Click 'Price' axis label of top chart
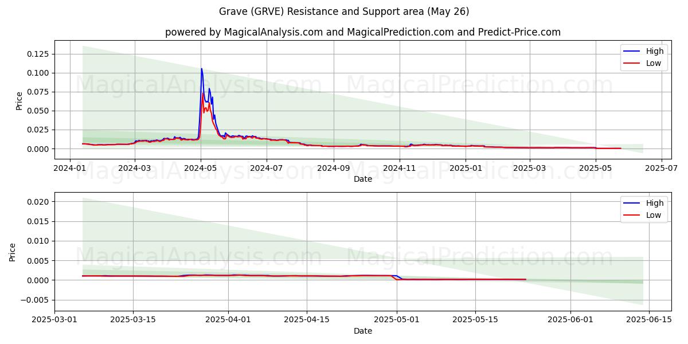The height and width of the screenshot is (344, 688). 19,100
